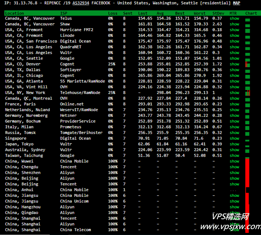Show MTR for Beijing Aliyun row
The width and height of the screenshot is (261, 235).
[x=234, y=178]
